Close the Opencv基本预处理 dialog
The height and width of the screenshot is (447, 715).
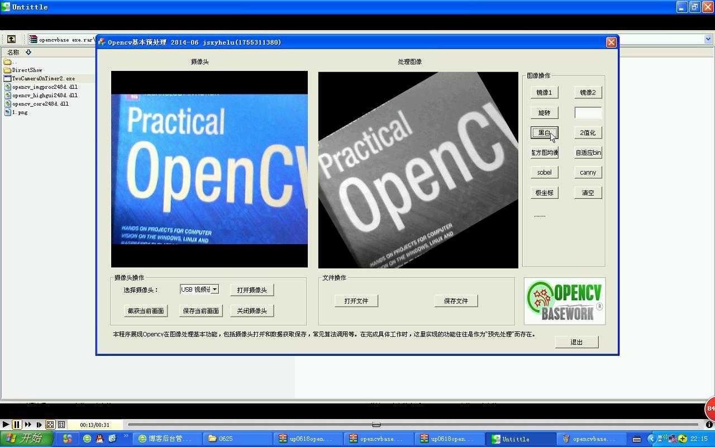click(x=611, y=42)
